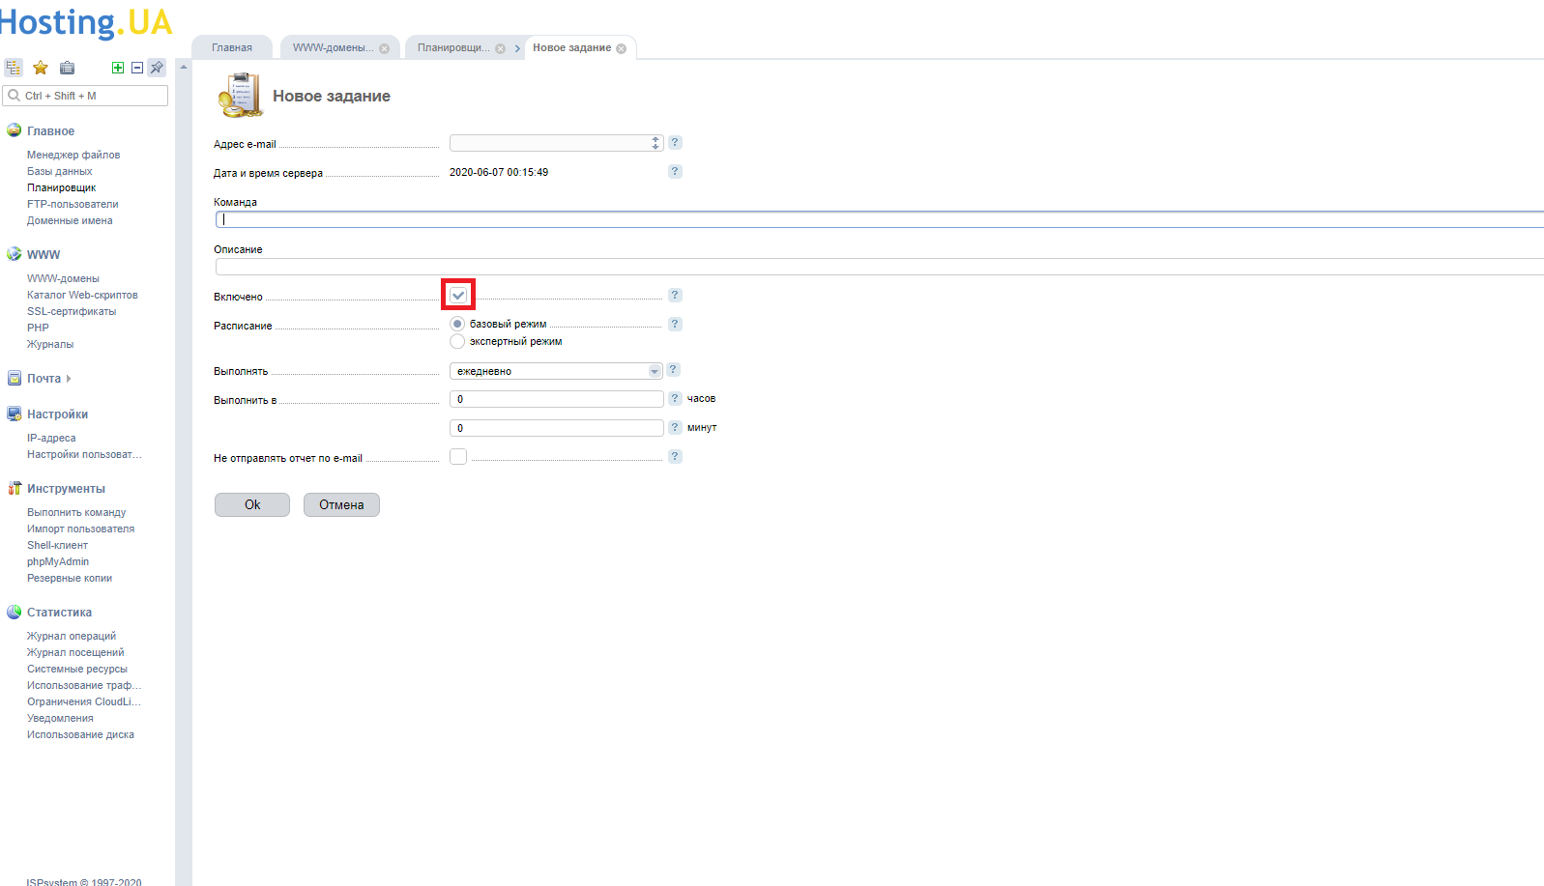Open the favorites star icon in sidebar
The height and width of the screenshot is (886, 1544).
(x=41, y=68)
